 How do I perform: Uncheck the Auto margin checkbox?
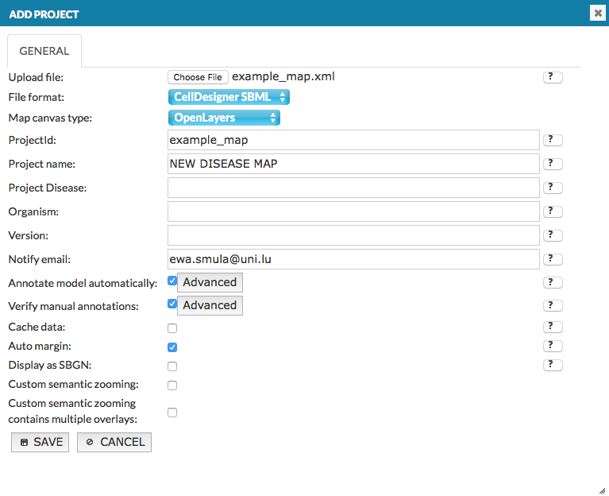point(172,347)
